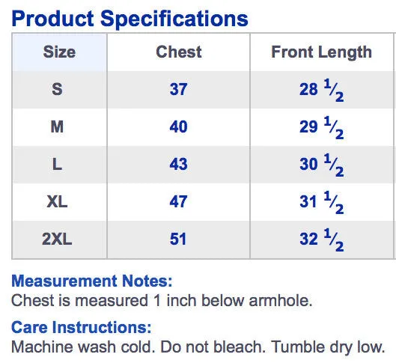396x363 pixels.
Task: Click the XL size row label
Action: click(x=57, y=201)
